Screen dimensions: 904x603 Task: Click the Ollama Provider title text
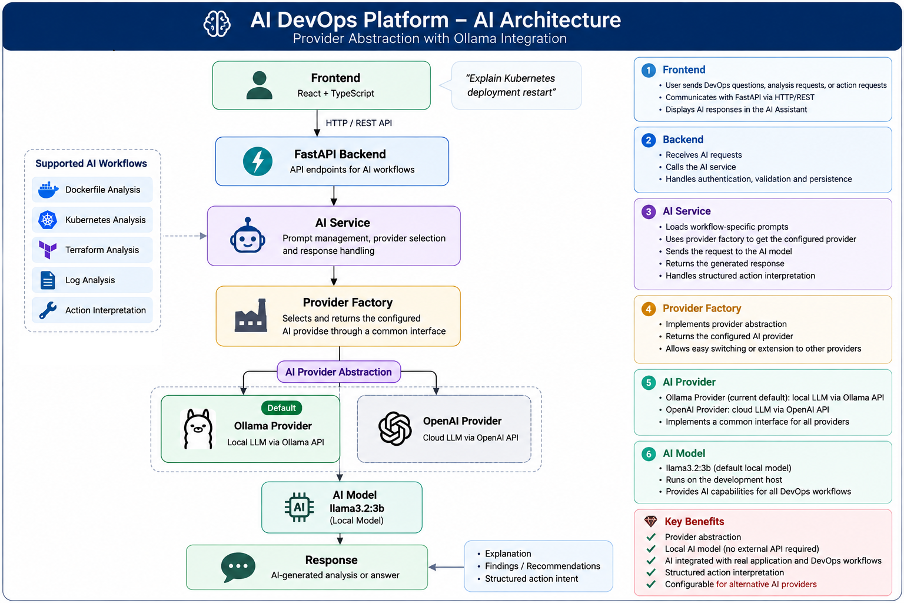click(x=273, y=426)
